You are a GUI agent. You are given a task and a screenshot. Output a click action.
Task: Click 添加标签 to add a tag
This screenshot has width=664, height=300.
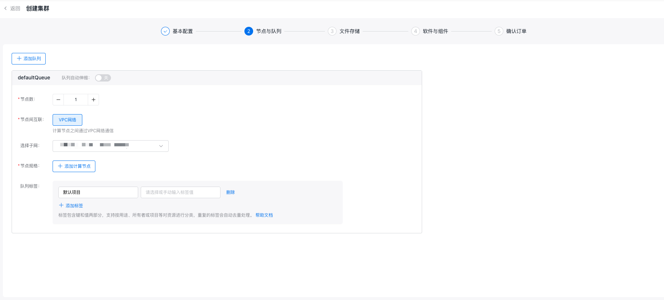(71, 205)
